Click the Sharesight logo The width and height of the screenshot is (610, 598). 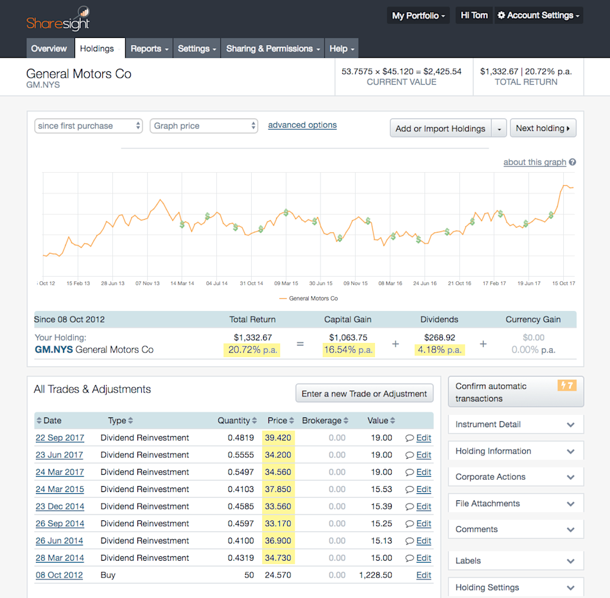coord(58,19)
